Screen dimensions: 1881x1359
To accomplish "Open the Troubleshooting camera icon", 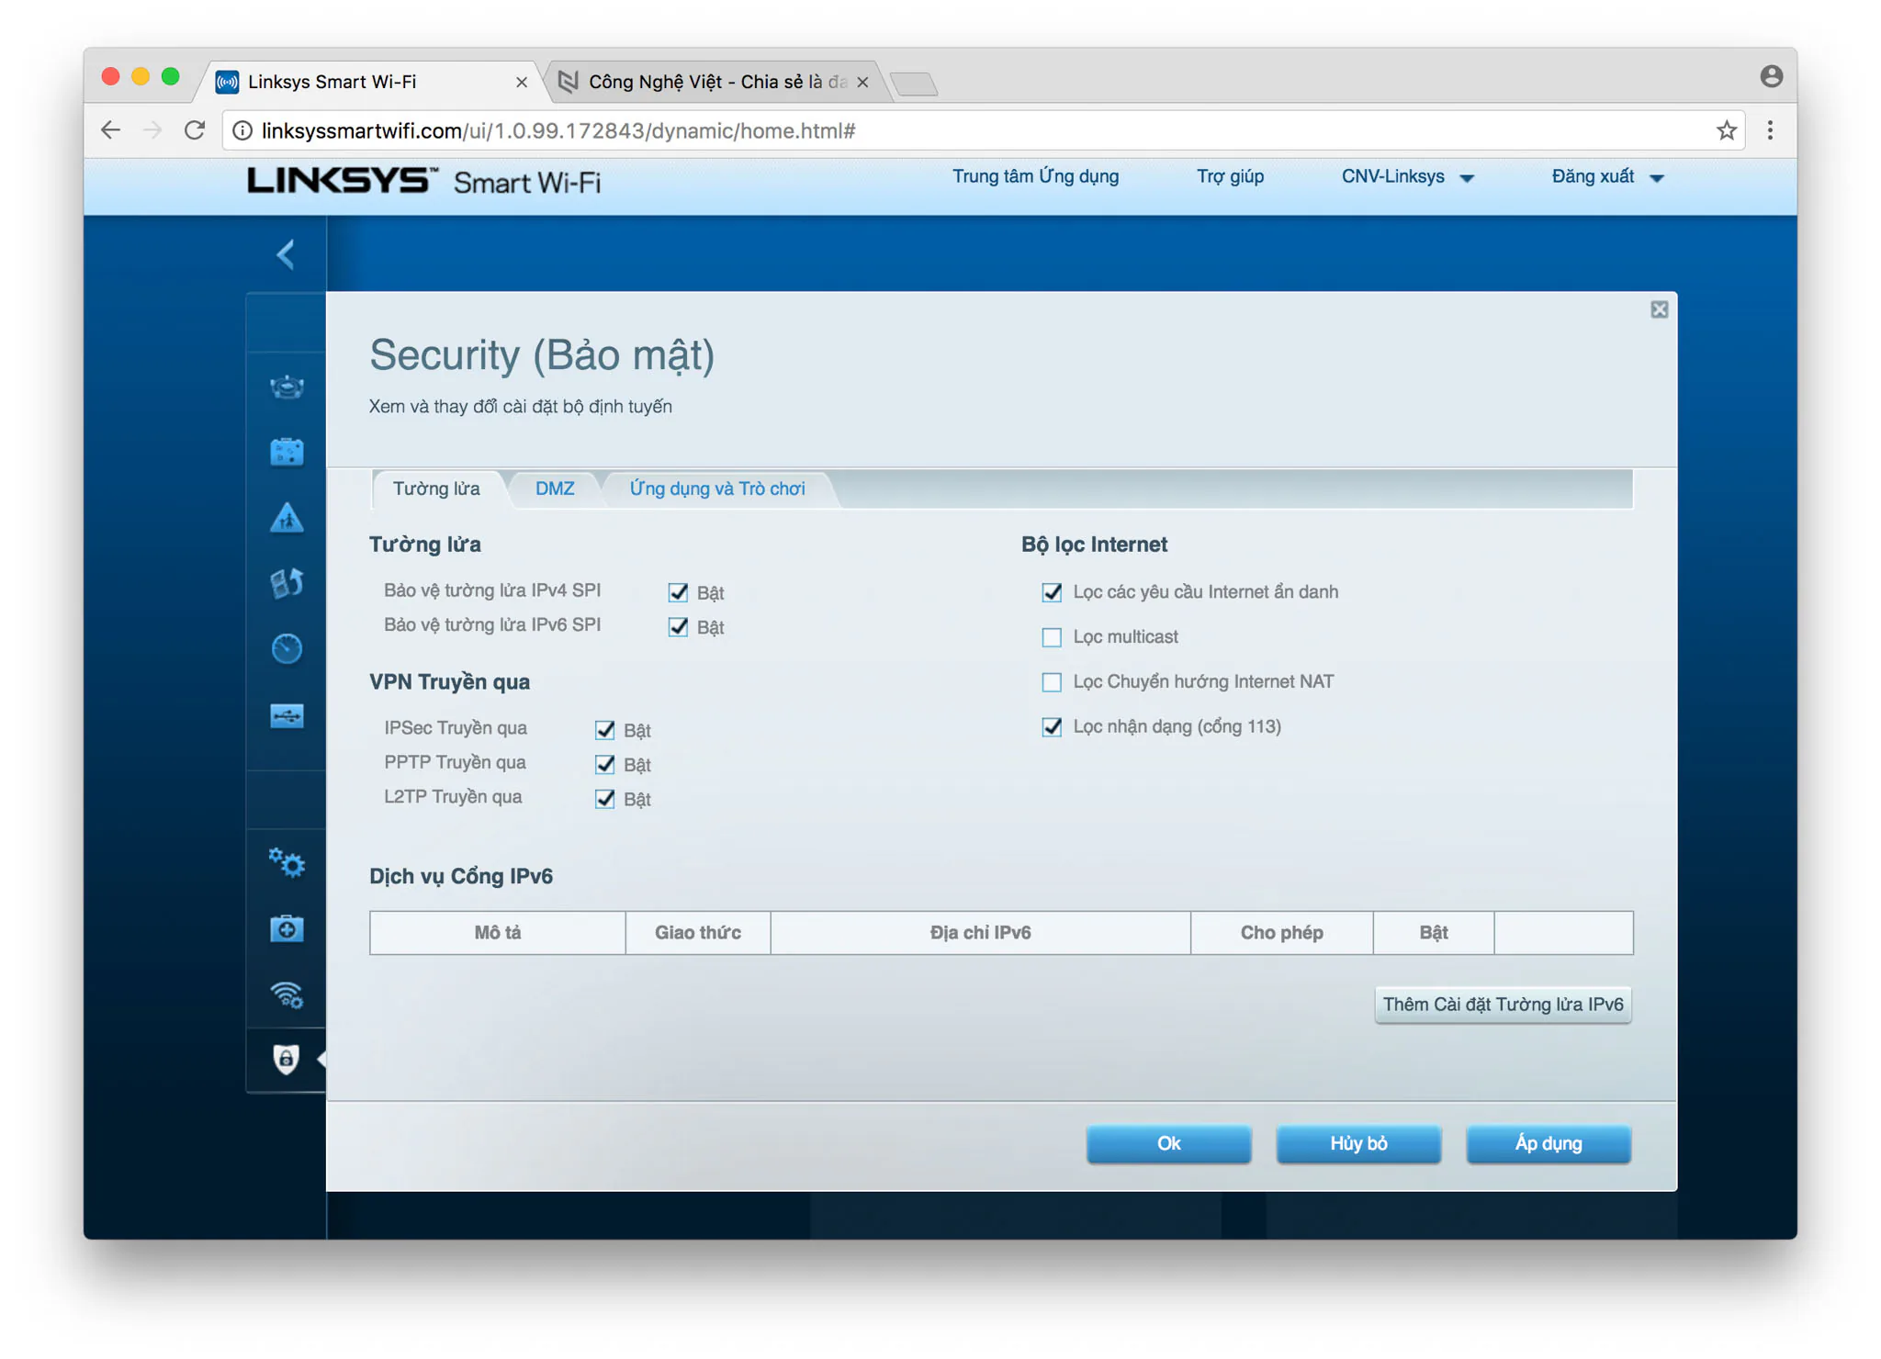I will coord(287,928).
